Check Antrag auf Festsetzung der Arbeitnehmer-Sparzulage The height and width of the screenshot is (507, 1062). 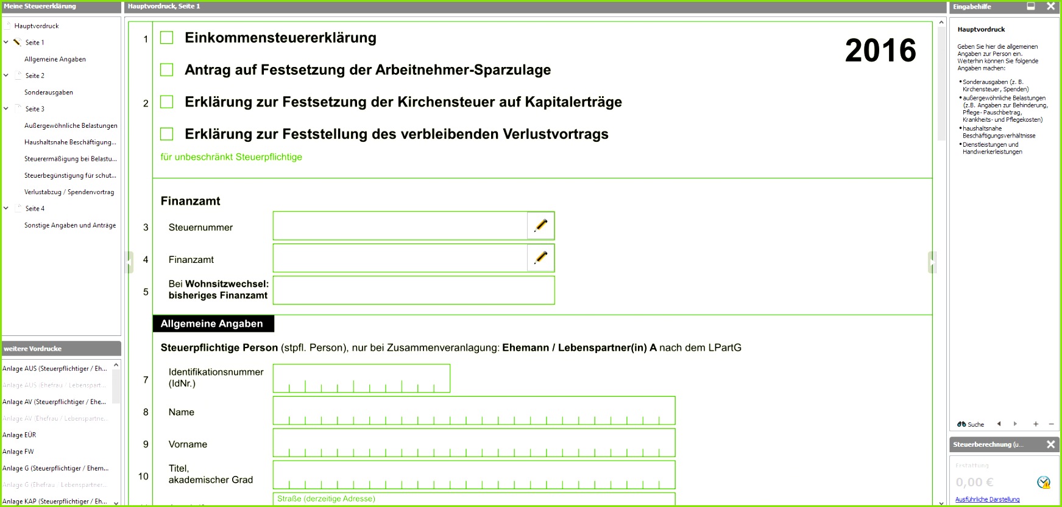(x=166, y=70)
